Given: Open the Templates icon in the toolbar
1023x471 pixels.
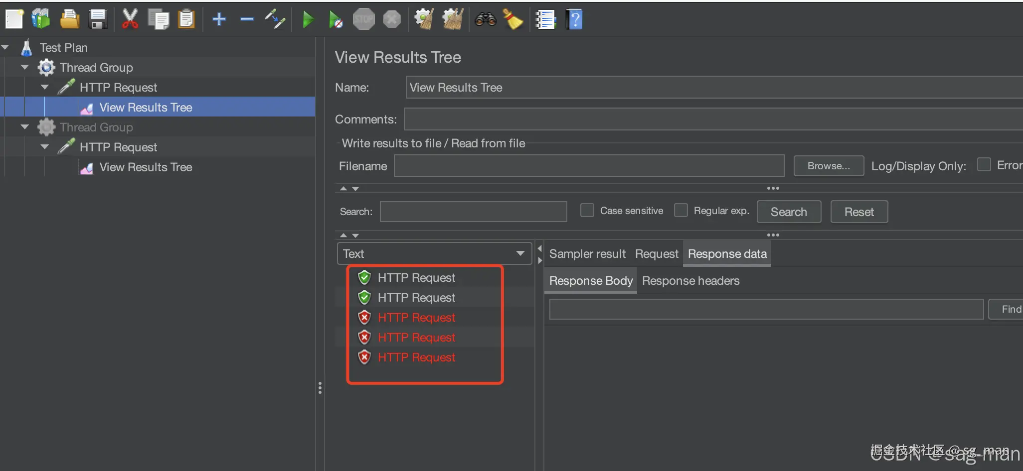Looking at the screenshot, I should point(41,19).
